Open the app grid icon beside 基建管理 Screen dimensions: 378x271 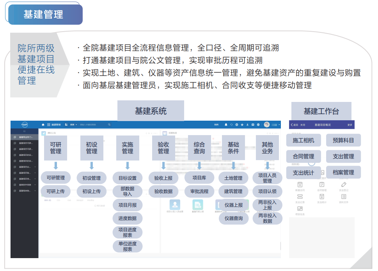coord(48,125)
